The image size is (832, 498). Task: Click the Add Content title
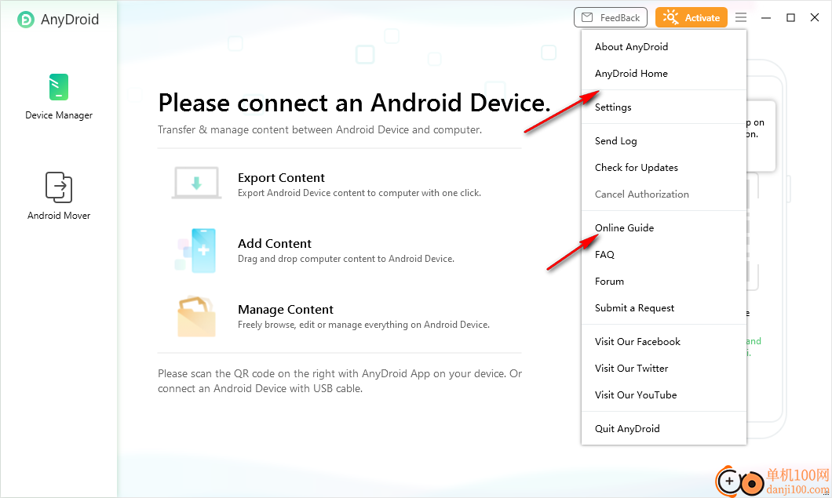(x=275, y=243)
